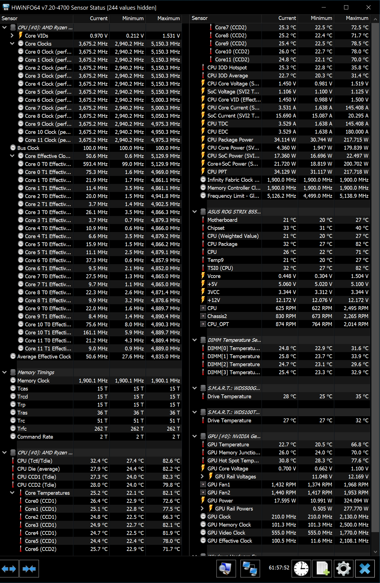Image resolution: width=380 pixels, height=583 pixels.
Task: Click the chip icon beside Memory Timings
Action: tap(13, 372)
